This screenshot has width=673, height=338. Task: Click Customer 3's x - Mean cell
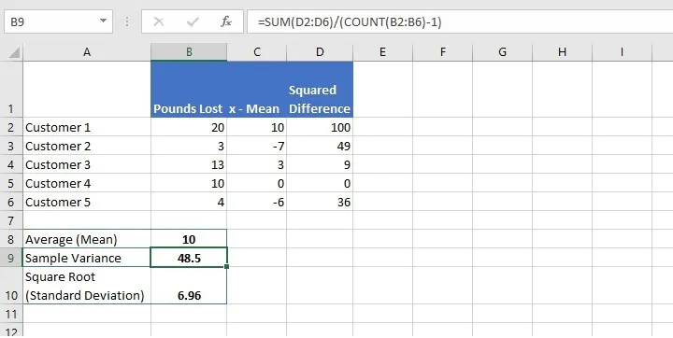(x=257, y=164)
